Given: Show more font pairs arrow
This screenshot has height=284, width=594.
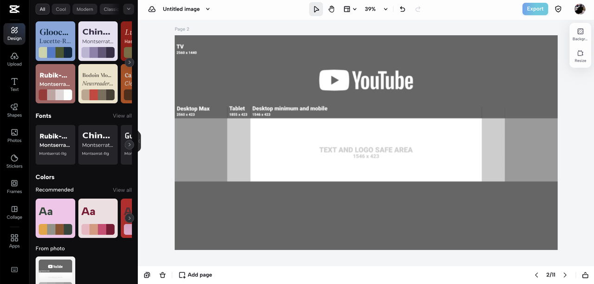Looking at the screenshot, I should pyautogui.click(x=129, y=144).
